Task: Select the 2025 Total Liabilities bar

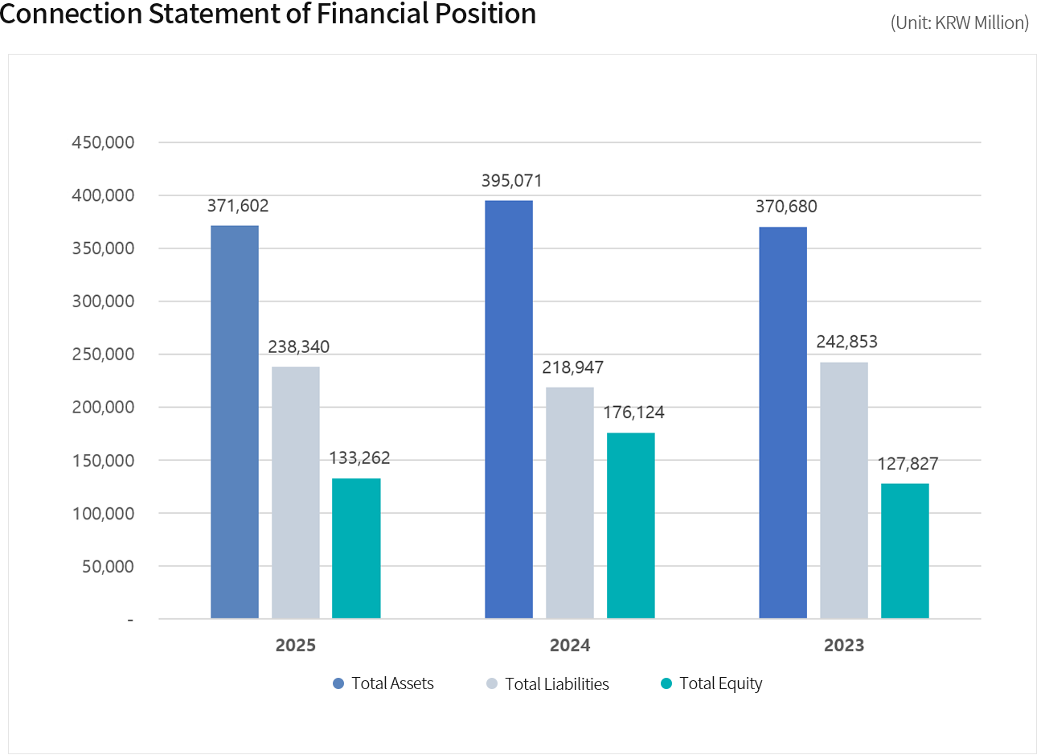Action: 296,492
